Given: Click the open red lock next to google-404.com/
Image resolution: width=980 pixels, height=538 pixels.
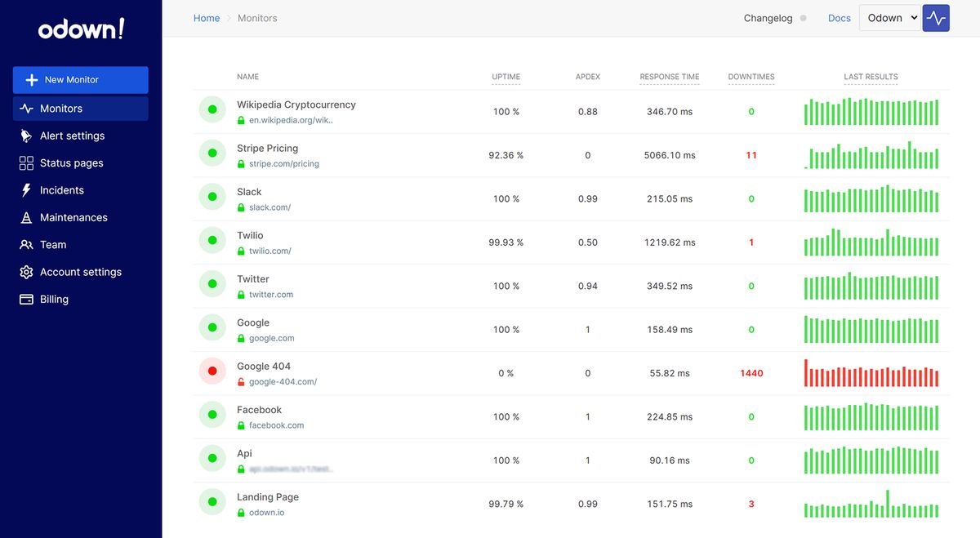Looking at the screenshot, I should [241, 381].
